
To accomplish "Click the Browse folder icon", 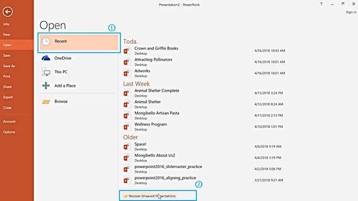I will pyautogui.click(x=46, y=102).
